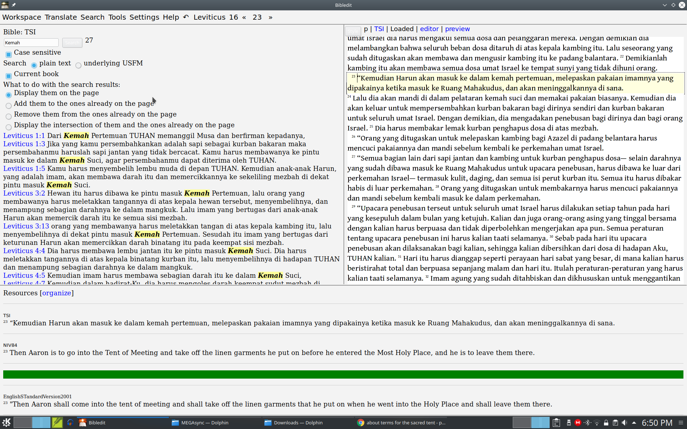
Task: Toggle the Current book checkbox
Action: 9,76
